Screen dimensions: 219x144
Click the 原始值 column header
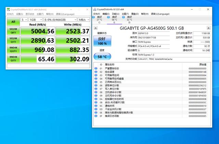pos(203,65)
